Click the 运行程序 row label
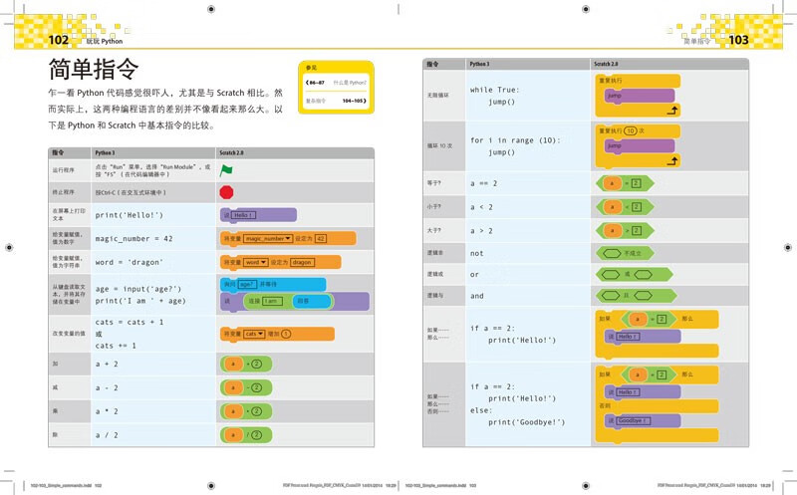The image size is (797, 495). (x=63, y=170)
